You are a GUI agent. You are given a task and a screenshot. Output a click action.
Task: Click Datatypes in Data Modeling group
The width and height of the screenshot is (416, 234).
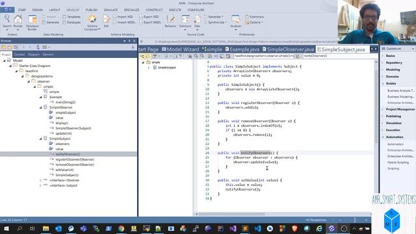pos(71,22)
